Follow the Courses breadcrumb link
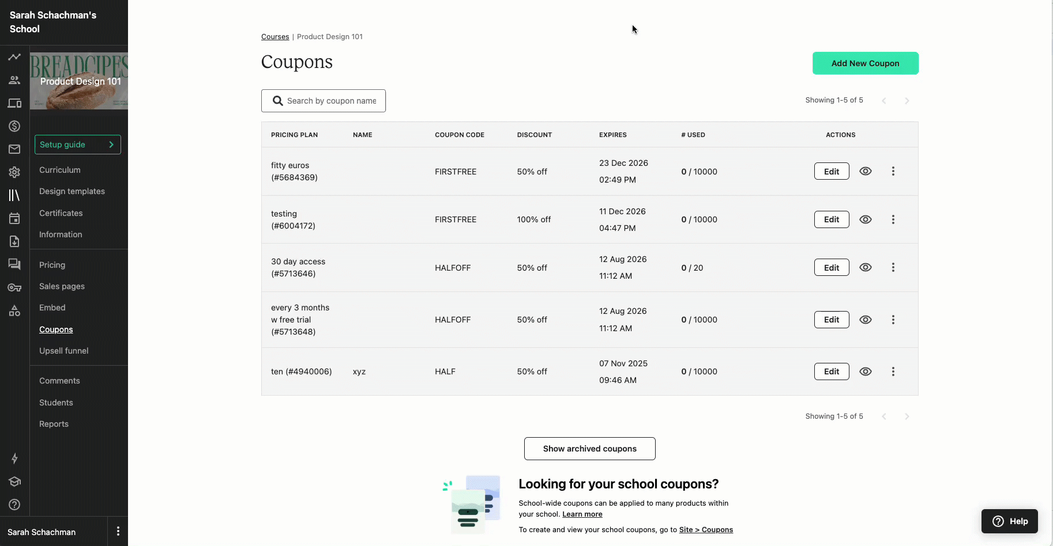Viewport: 1053px width, 546px height. point(275,37)
